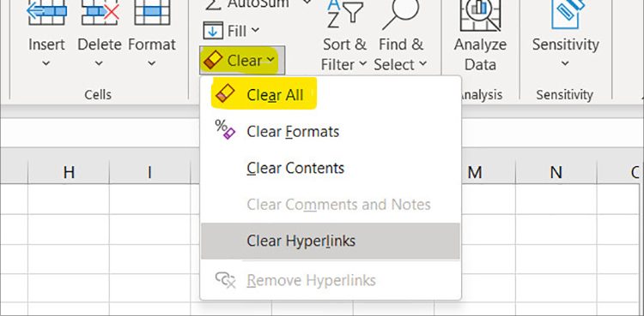Expand the Delete dropdown arrow
The height and width of the screenshot is (316, 644).
pyautogui.click(x=99, y=63)
